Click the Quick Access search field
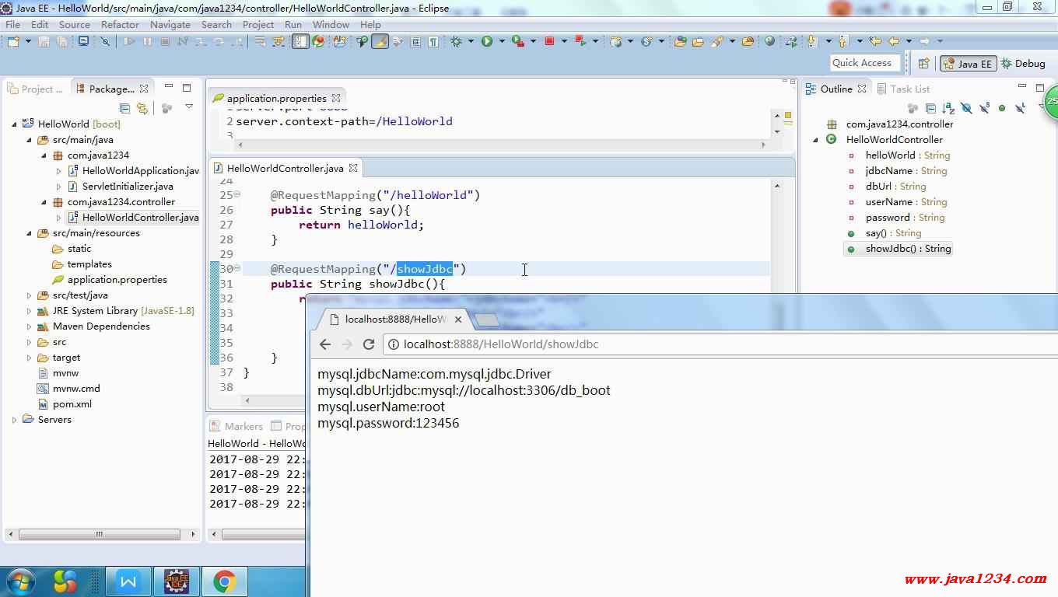The image size is (1058, 597). [864, 63]
